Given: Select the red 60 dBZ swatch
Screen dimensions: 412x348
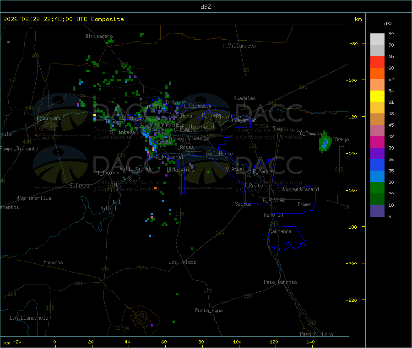Looking at the screenshot, I should tap(377, 62).
